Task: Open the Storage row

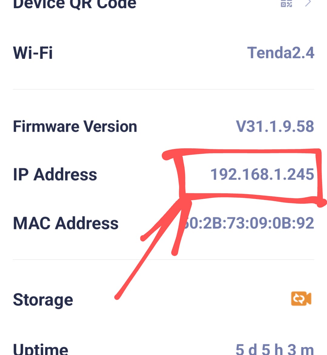Action: (x=164, y=299)
